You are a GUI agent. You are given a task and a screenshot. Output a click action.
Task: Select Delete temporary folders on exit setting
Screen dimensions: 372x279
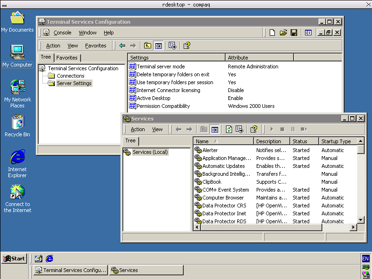pos(173,74)
